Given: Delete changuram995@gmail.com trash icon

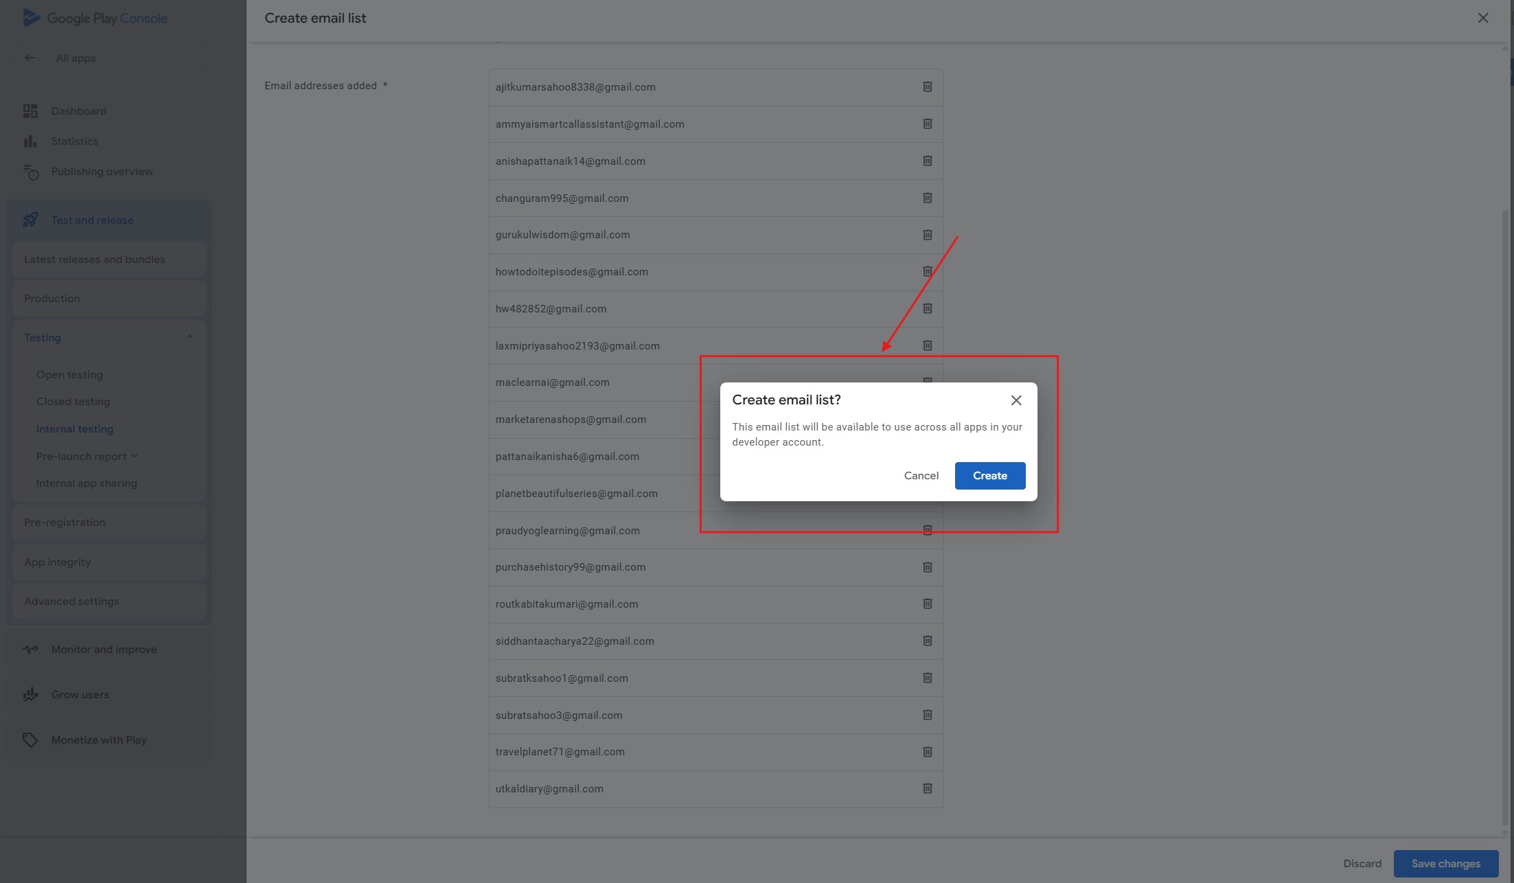Looking at the screenshot, I should 927,198.
